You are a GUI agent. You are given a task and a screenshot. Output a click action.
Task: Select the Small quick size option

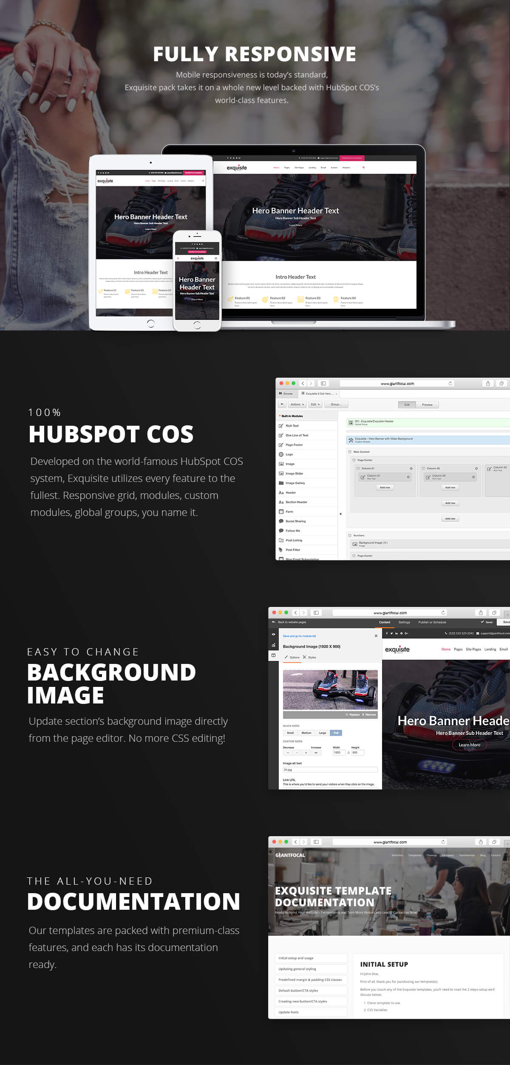290,733
